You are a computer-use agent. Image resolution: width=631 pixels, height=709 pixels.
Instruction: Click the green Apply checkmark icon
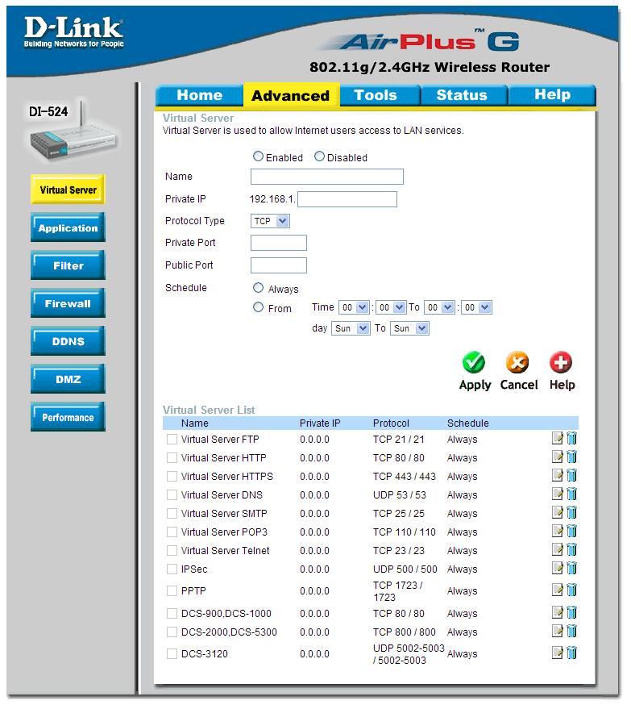pos(474,362)
